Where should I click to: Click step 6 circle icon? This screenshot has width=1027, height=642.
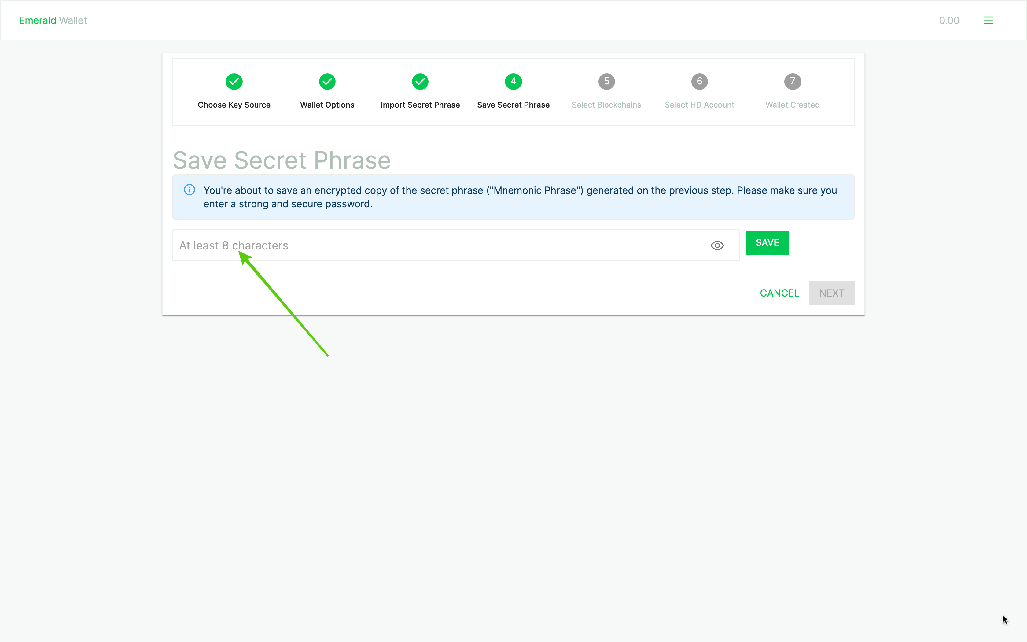pos(699,82)
